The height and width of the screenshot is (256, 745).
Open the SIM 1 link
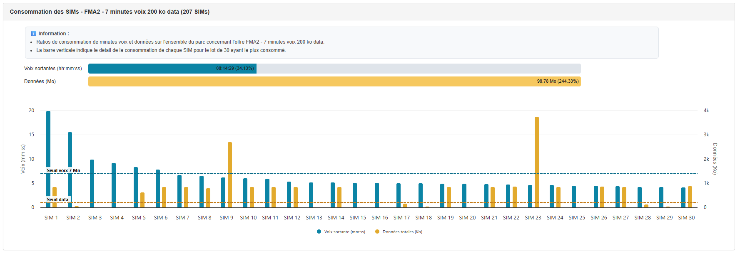51,218
